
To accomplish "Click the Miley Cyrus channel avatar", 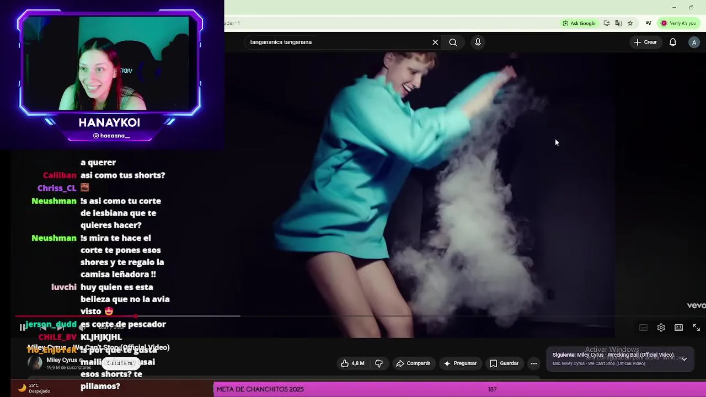I will point(35,363).
